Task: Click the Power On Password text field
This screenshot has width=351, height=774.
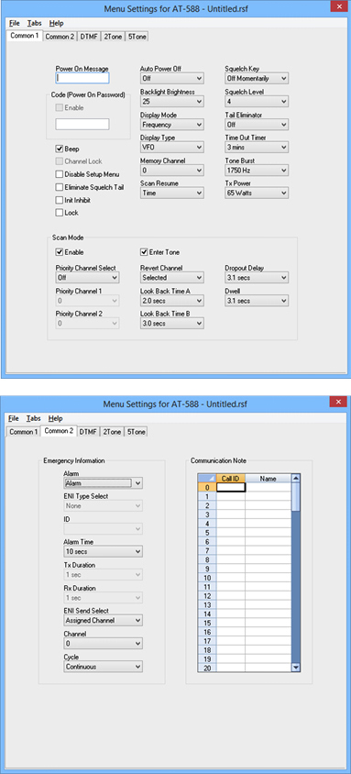Action: click(82, 124)
